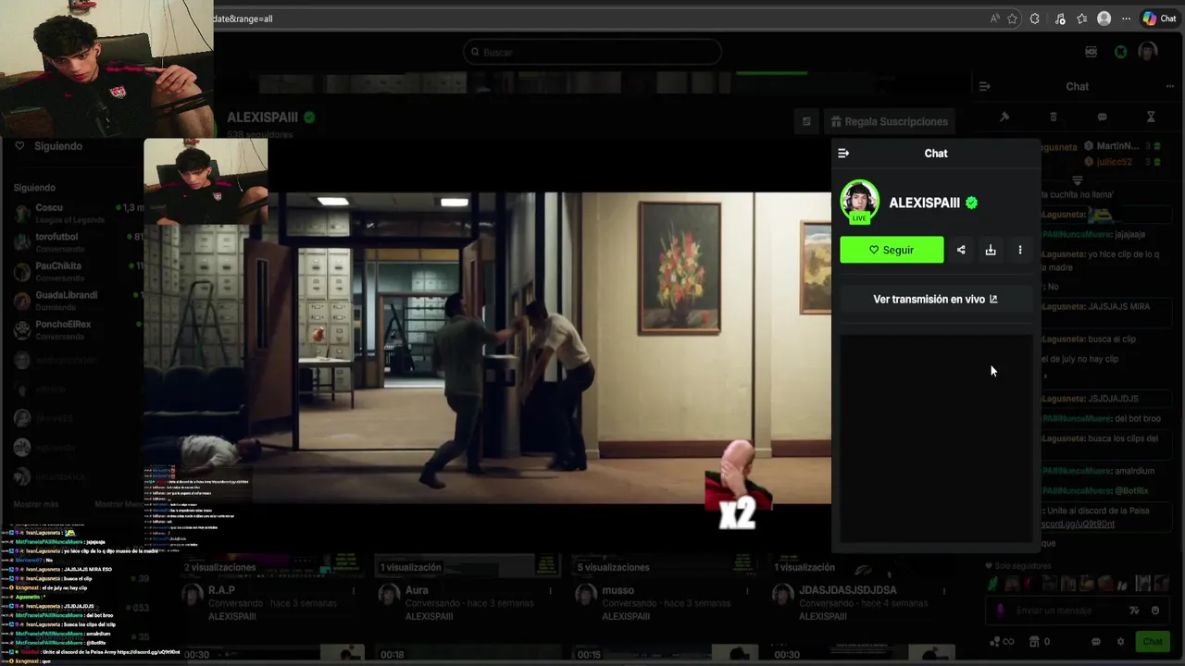Image resolution: width=1185 pixels, height=666 pixels.
Task: Open options menu on Aura clip
Action: (550, 590)
